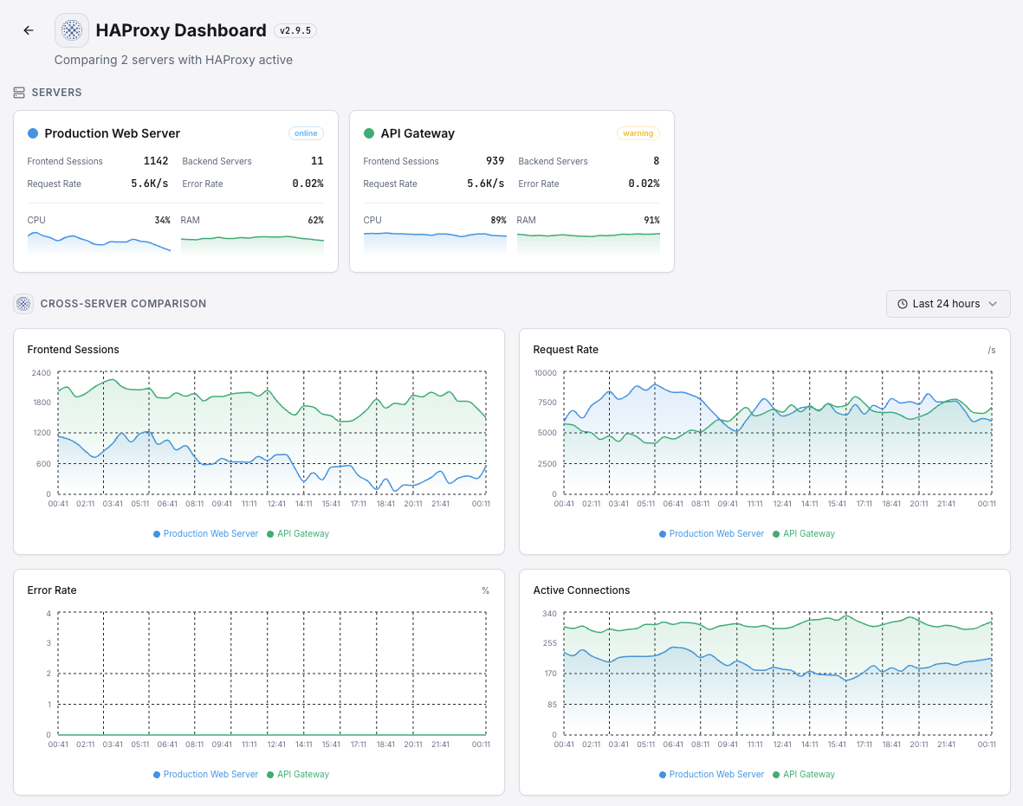Click the v2.9.5 version badge

(295, 29)
